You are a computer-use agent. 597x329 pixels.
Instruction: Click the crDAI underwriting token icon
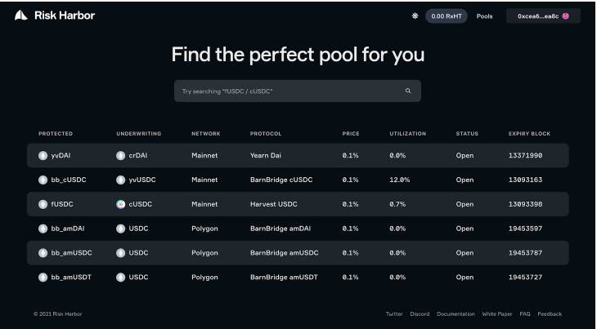[x=121, y=155]
